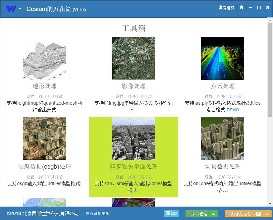Click 打开工具目录 under 影像处理
273x220 pixels.
click(140, 97)
